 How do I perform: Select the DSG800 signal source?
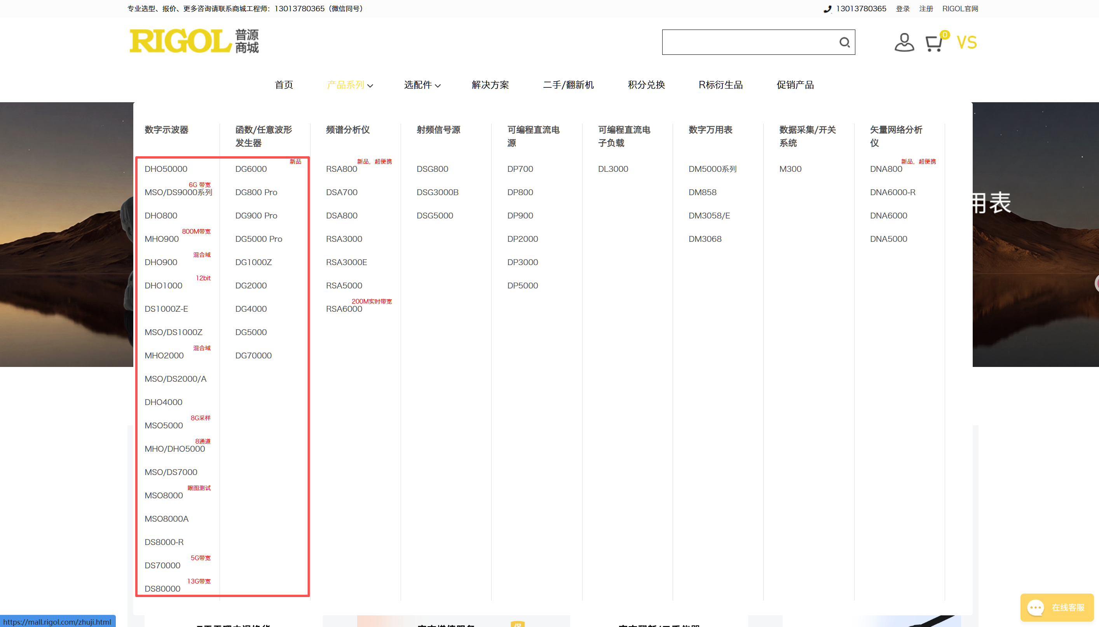(432, 169)
